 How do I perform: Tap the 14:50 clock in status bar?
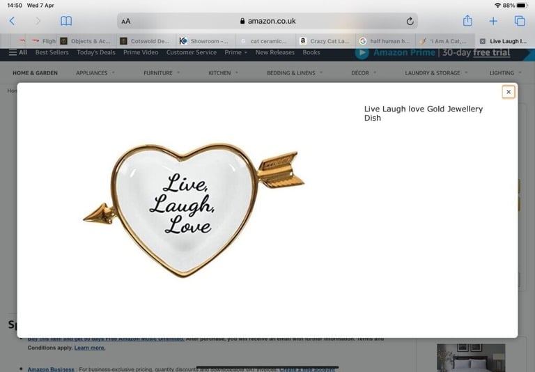click(x=15, y=6)
